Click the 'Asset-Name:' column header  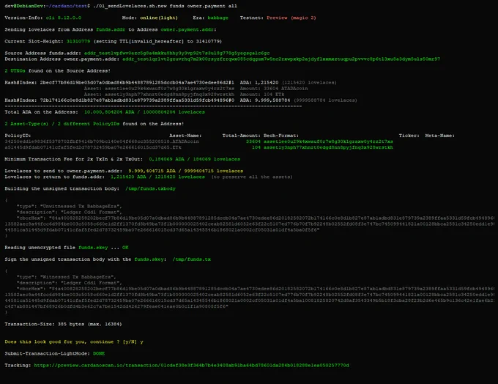click(185, 136)
